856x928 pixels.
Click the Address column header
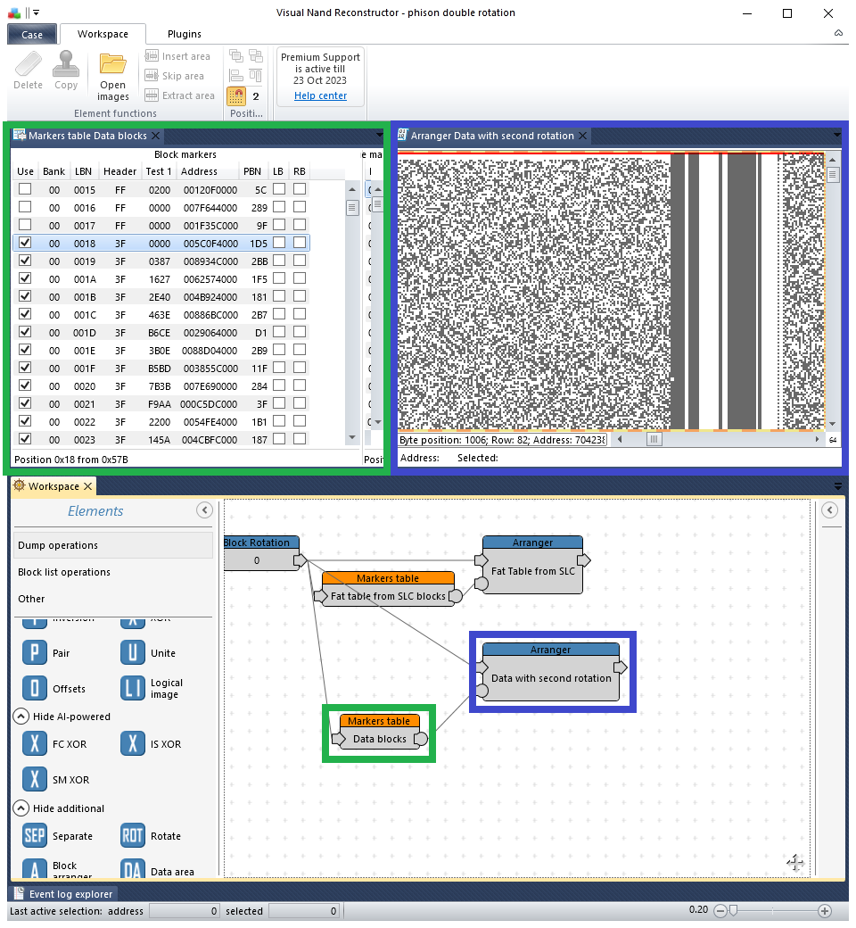tap(200, 171)
